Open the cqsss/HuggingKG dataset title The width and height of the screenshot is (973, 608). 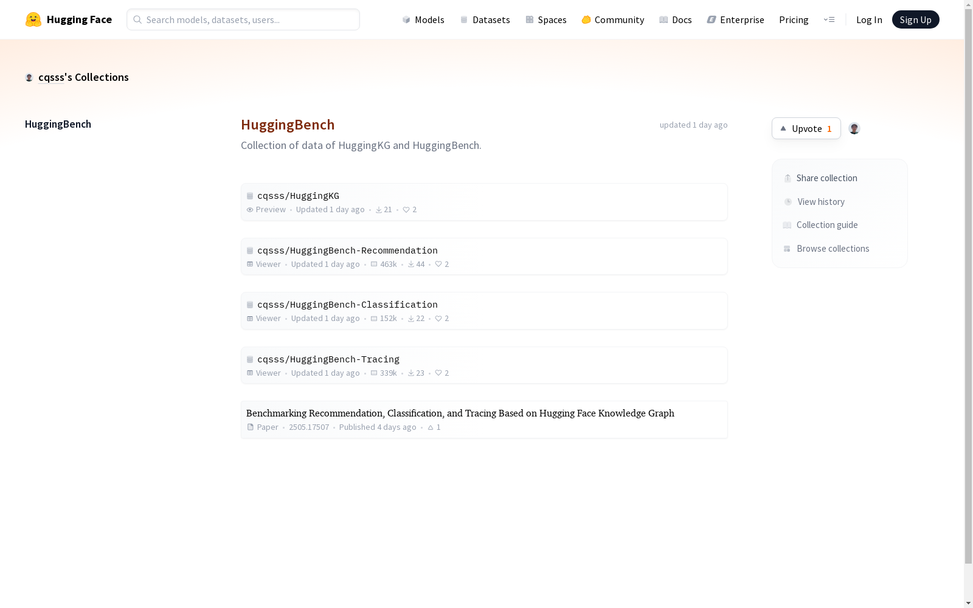(x=298, y=196)
